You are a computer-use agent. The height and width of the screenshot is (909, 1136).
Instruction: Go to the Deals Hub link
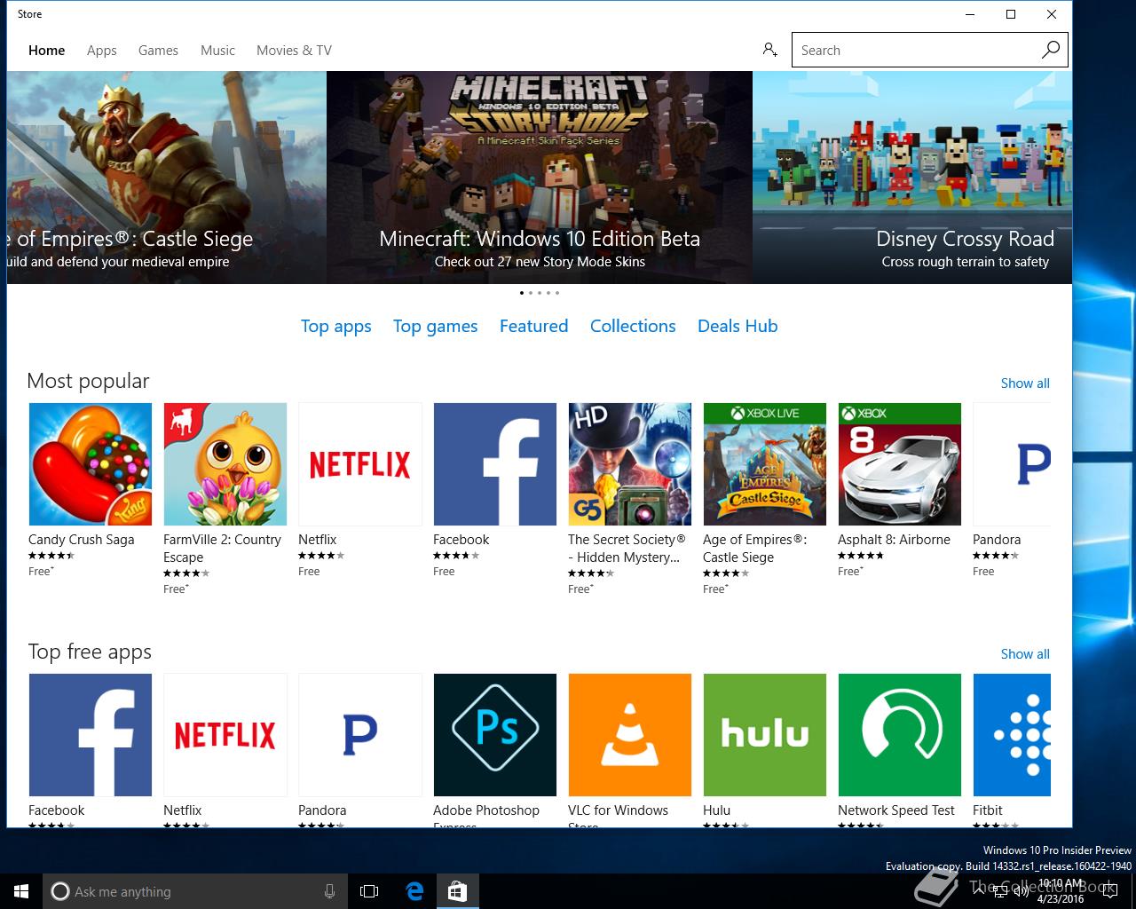coord(738,326)
